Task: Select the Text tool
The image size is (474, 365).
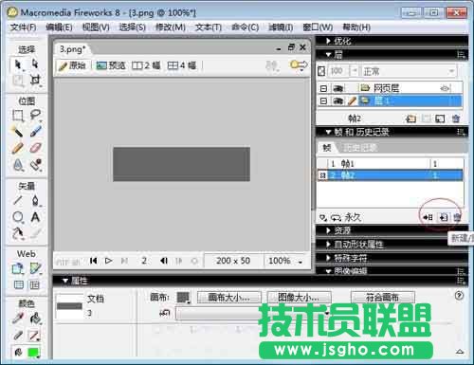Action: coord(35,217)
